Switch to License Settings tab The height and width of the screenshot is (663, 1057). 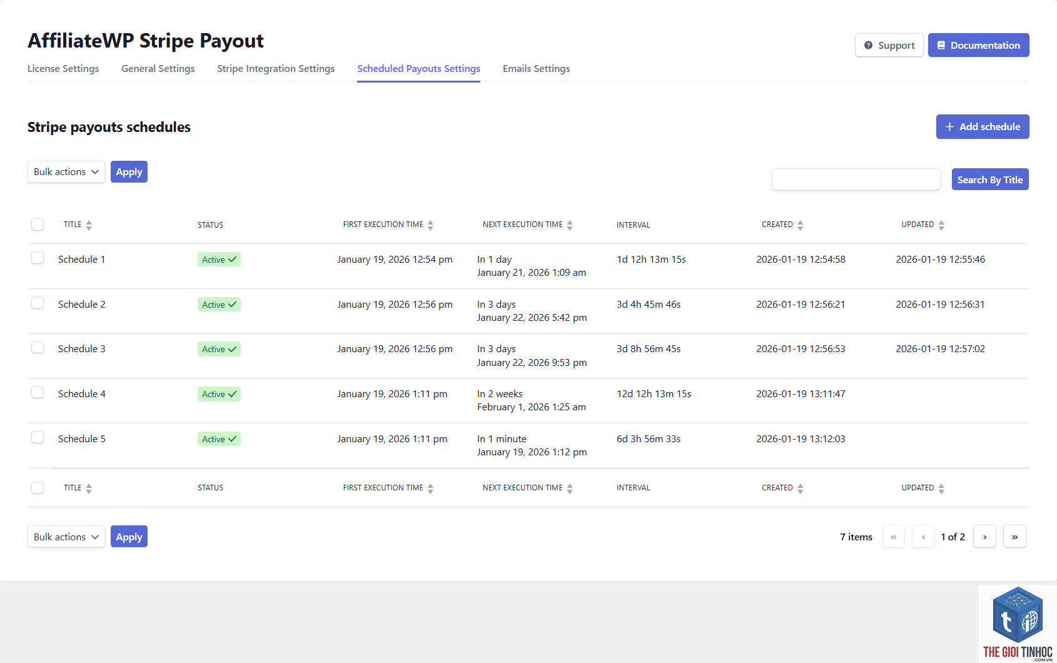[63, 69]
